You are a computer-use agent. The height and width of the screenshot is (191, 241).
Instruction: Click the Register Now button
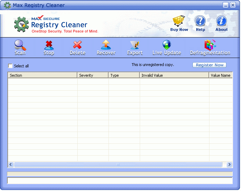209,65
